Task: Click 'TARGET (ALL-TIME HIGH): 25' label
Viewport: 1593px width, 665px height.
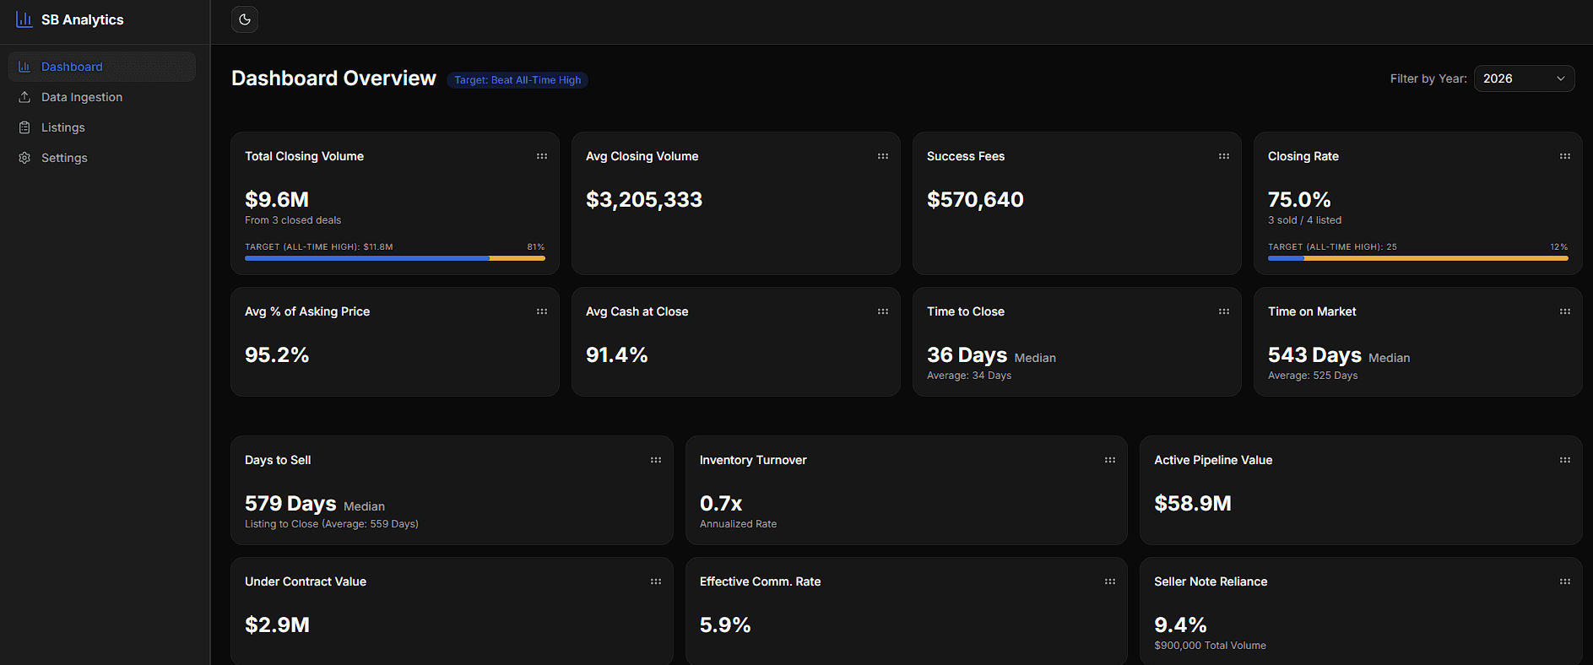Action: tap(1332, 247)
